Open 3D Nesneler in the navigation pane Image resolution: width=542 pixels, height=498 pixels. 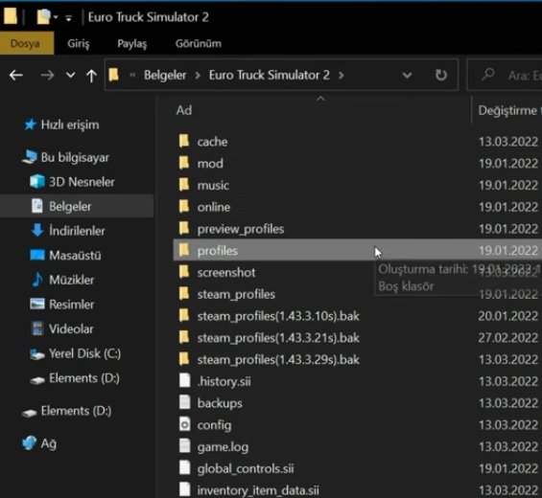82,182
